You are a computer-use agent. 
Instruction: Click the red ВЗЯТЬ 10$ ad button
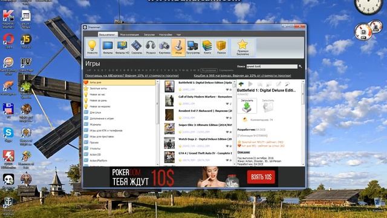coord(261,177)
